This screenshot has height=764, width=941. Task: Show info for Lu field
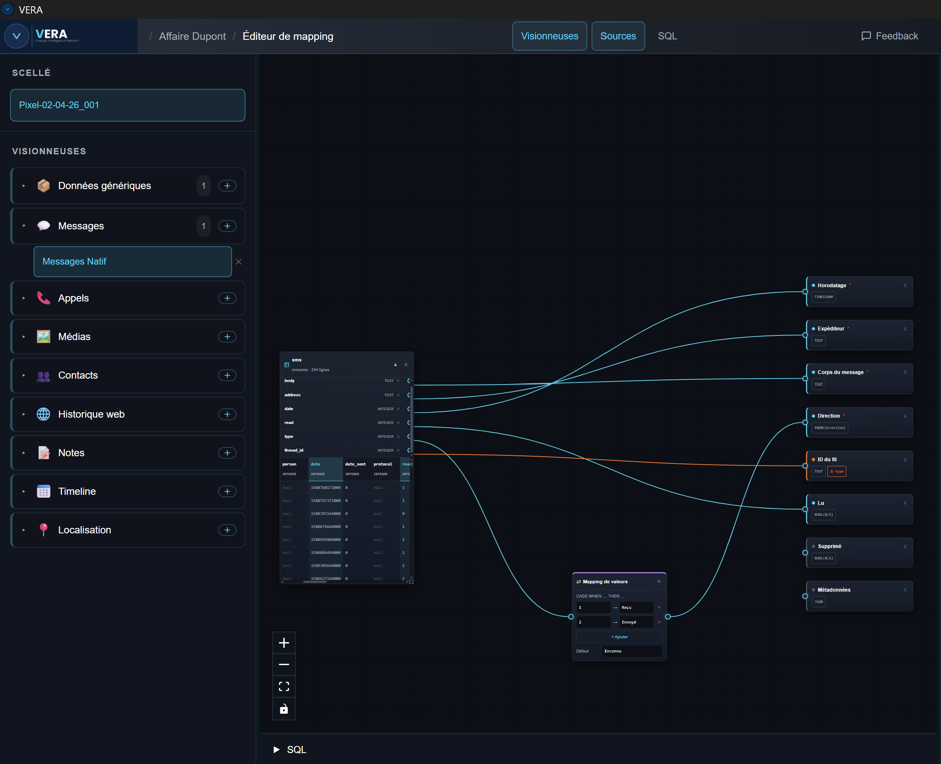click(905, 503)
